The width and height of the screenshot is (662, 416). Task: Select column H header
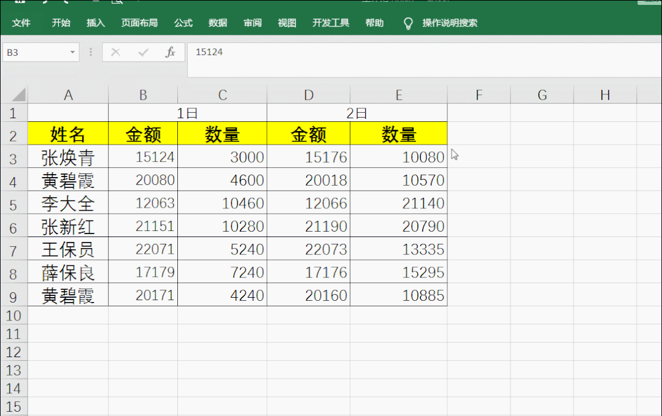pyautogui.click(x=605, y=95)
